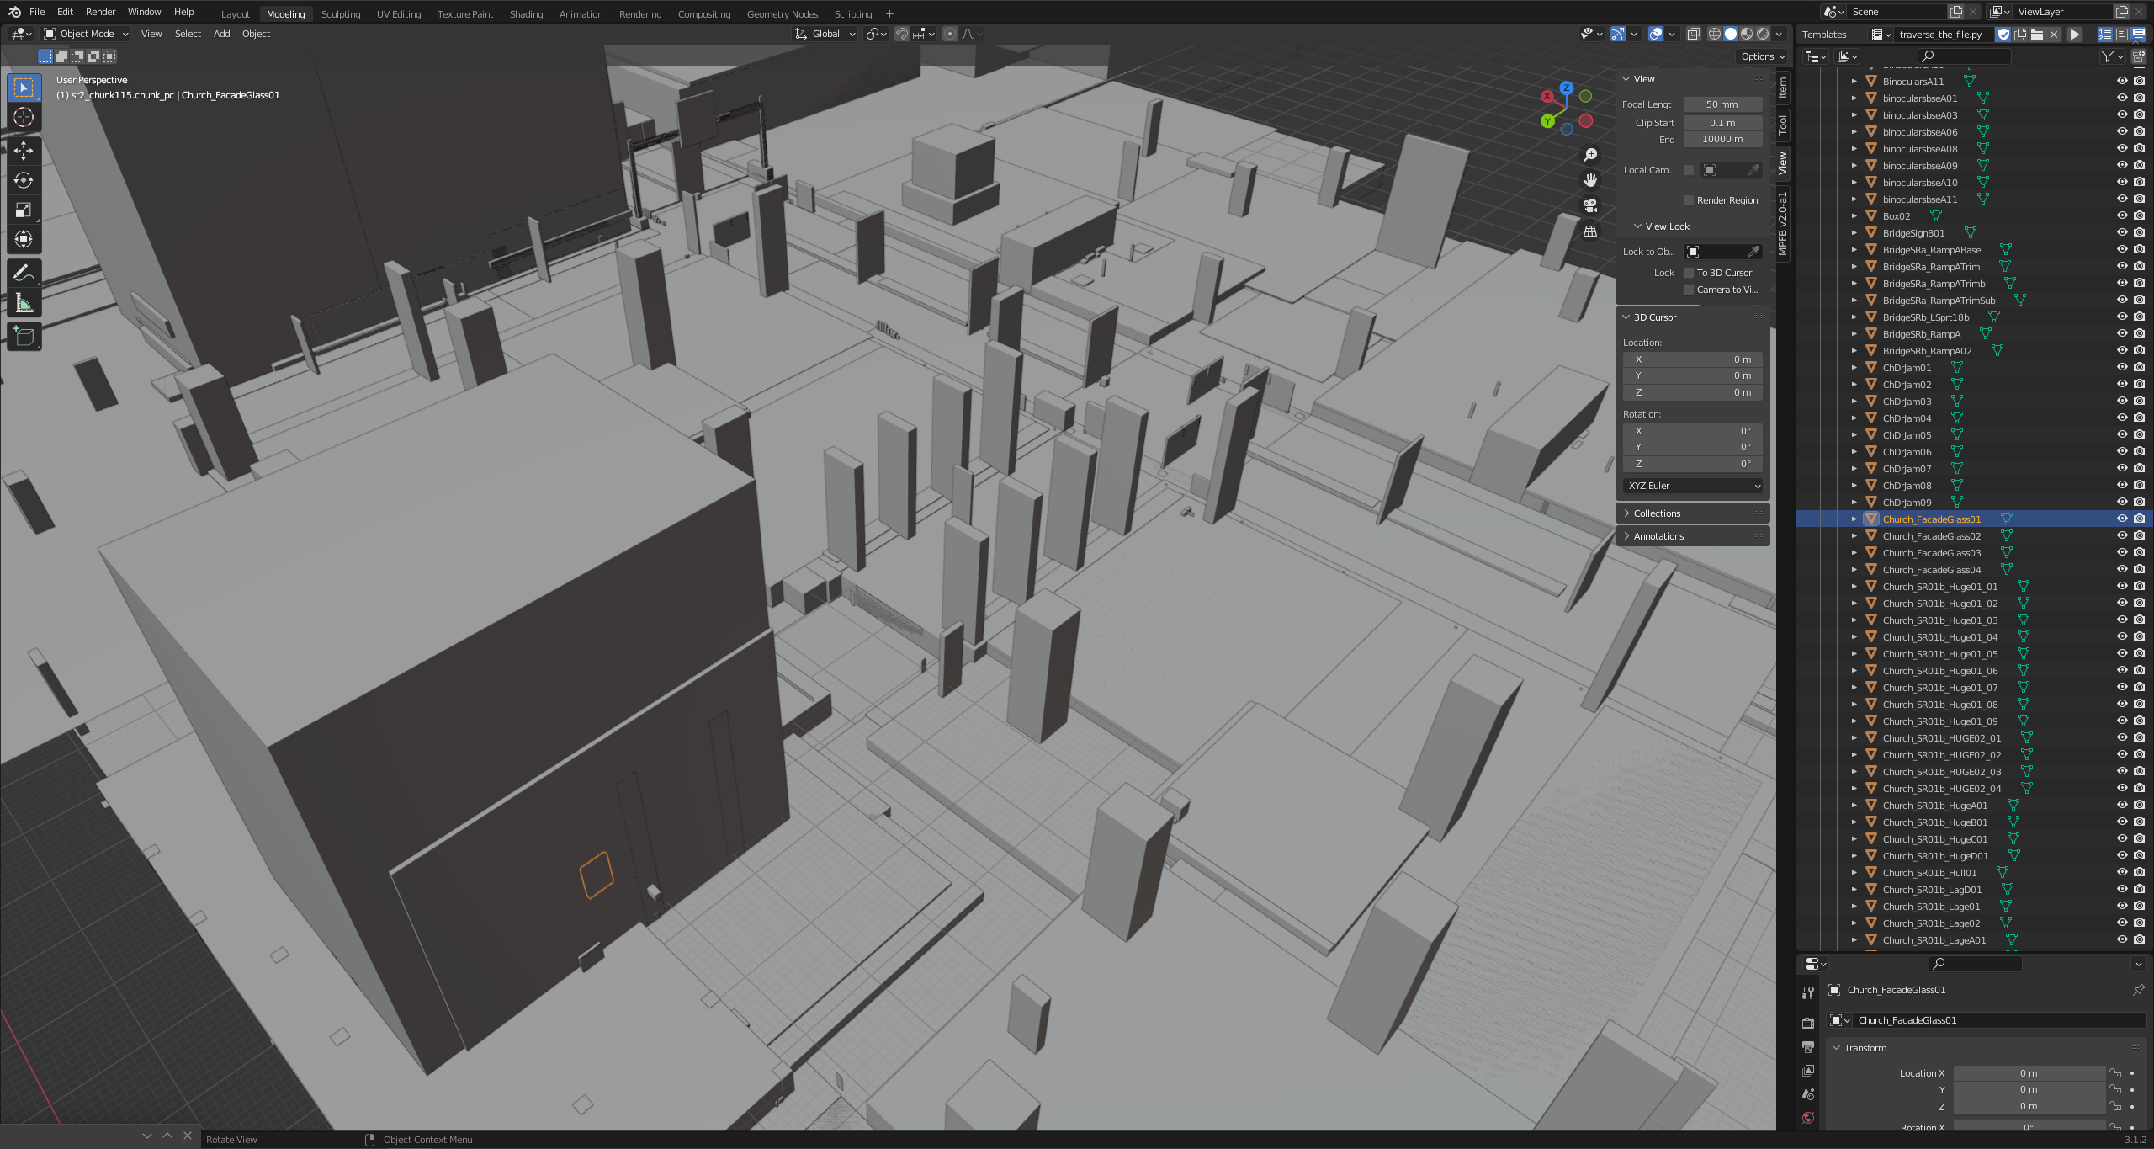Run the script with play button
This screenshot has height=1149, width=2154.
[2075, 35]
